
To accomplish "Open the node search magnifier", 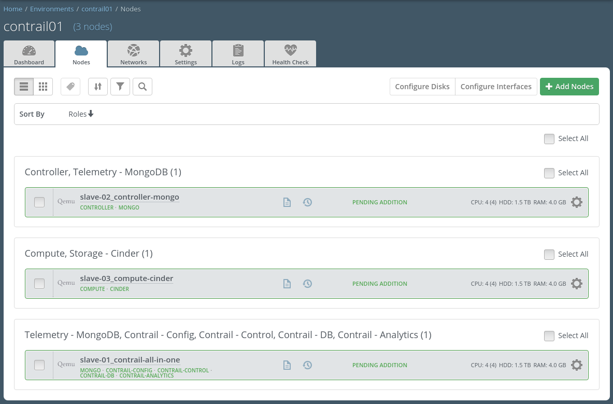I will coord(142,87).
